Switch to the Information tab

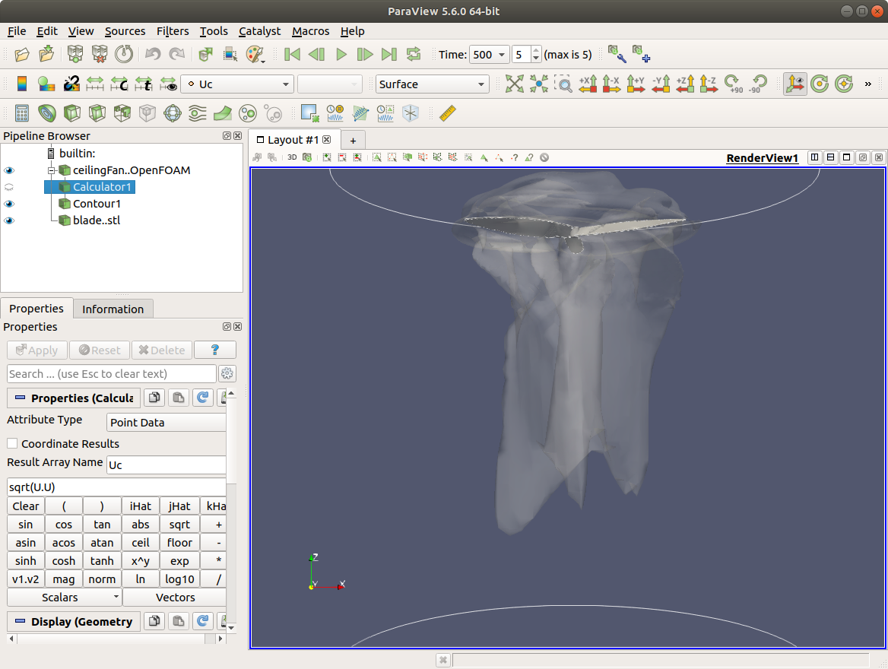(x=113, y=309)
